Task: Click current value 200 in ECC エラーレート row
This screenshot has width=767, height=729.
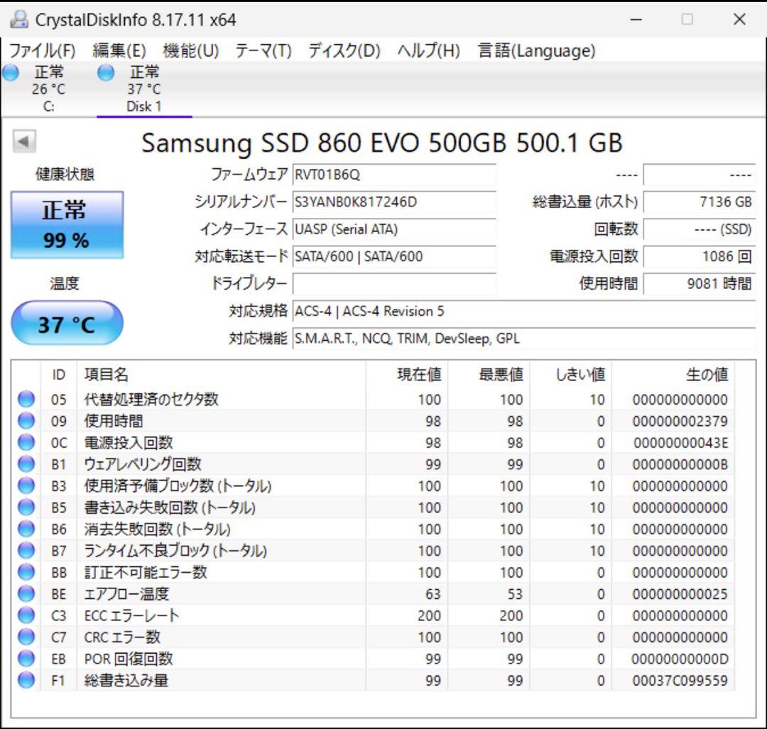Action: coord(429,615)
